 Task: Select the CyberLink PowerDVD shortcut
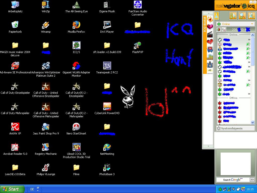[107, 109]
